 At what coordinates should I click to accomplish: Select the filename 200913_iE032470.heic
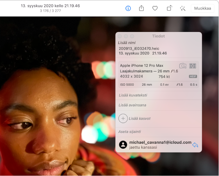click(x=139, y=49)
